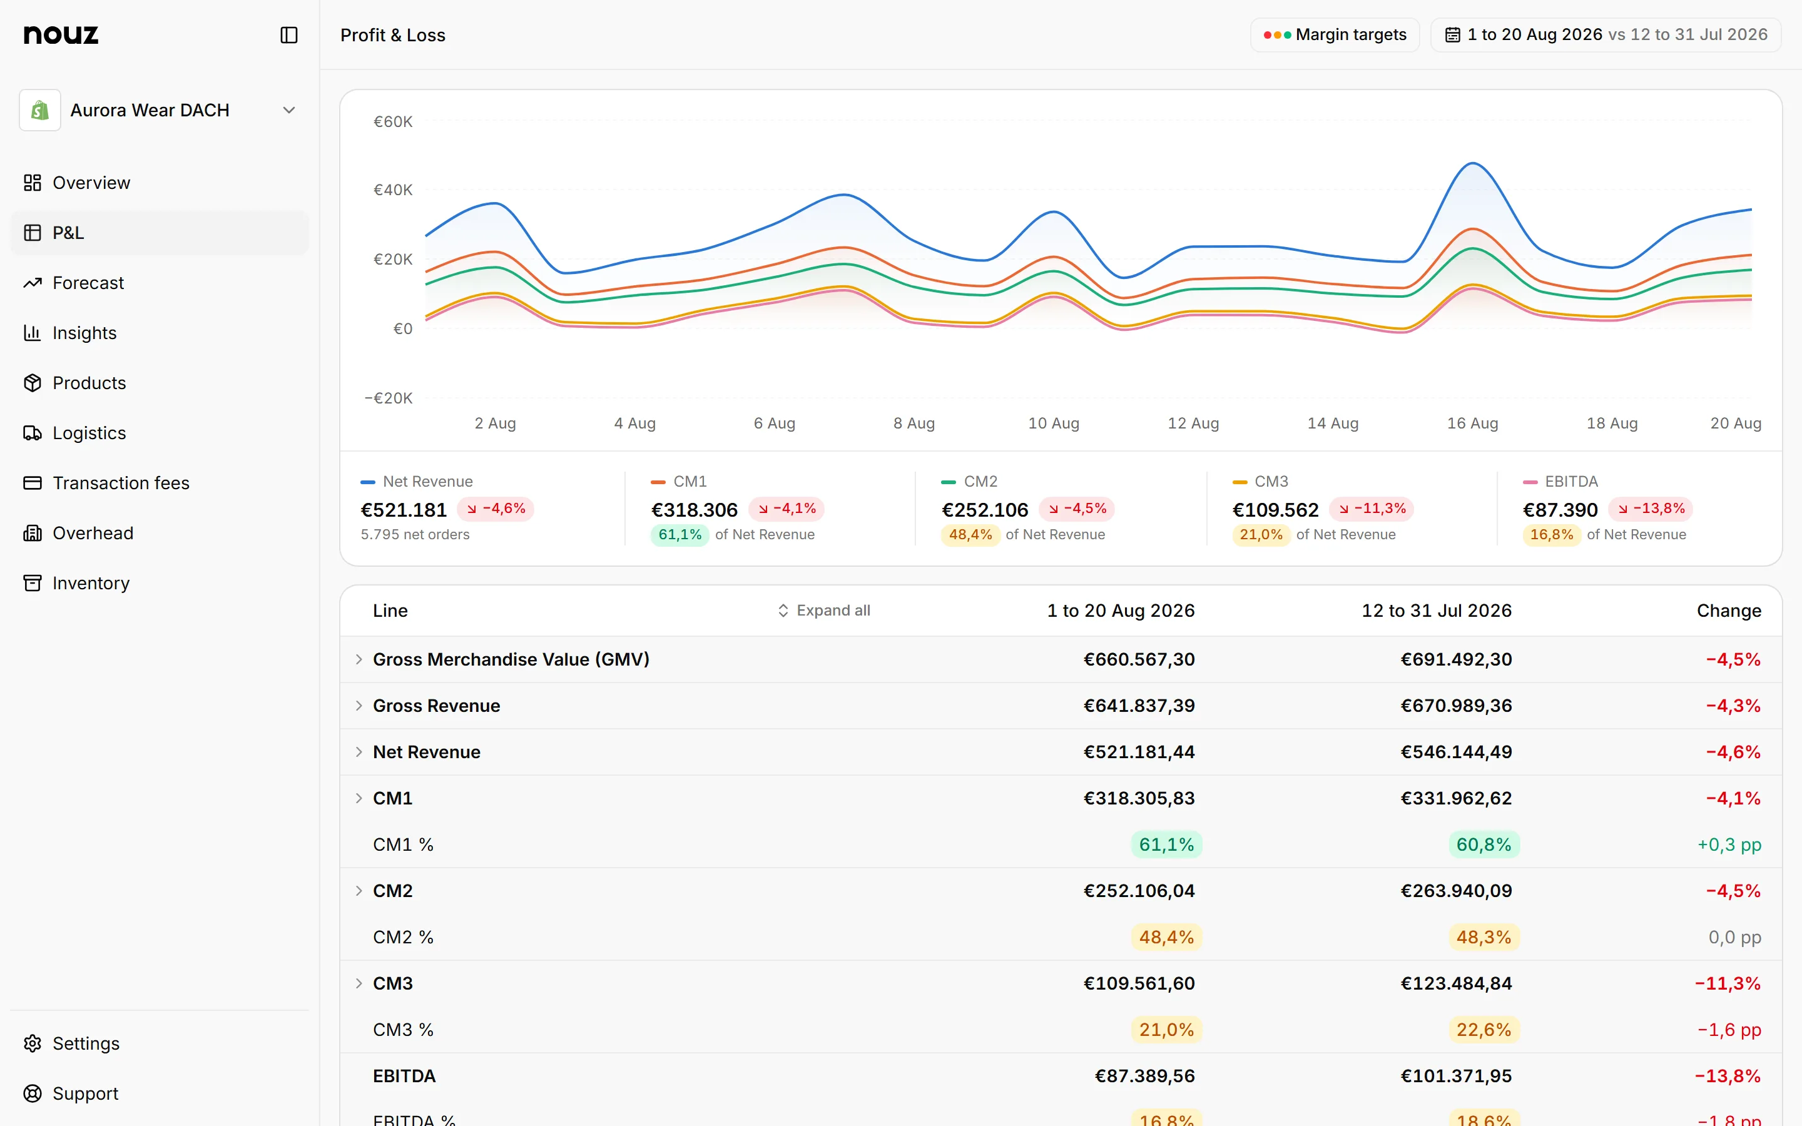The width and height of the screenshot is (1802, 1126).
Task: Select P&L in the sidebar
Action: [x=160, y=232]
